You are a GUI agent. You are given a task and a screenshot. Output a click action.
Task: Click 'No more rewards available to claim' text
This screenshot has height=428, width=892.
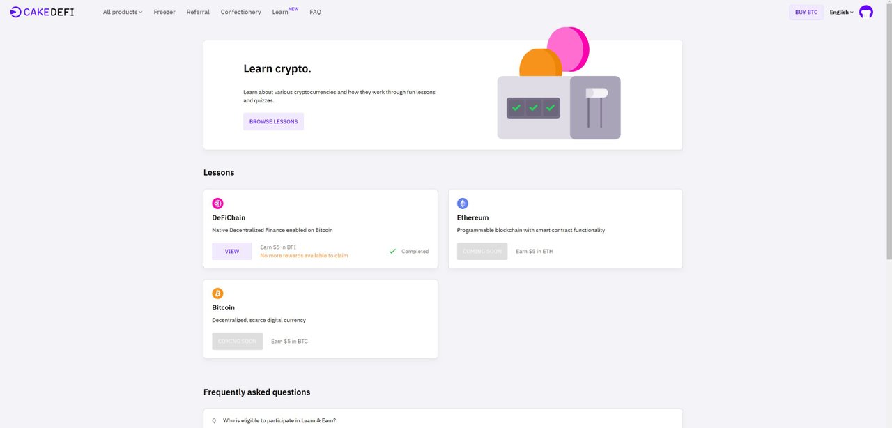pyautogui.click(x=304, y=256)
